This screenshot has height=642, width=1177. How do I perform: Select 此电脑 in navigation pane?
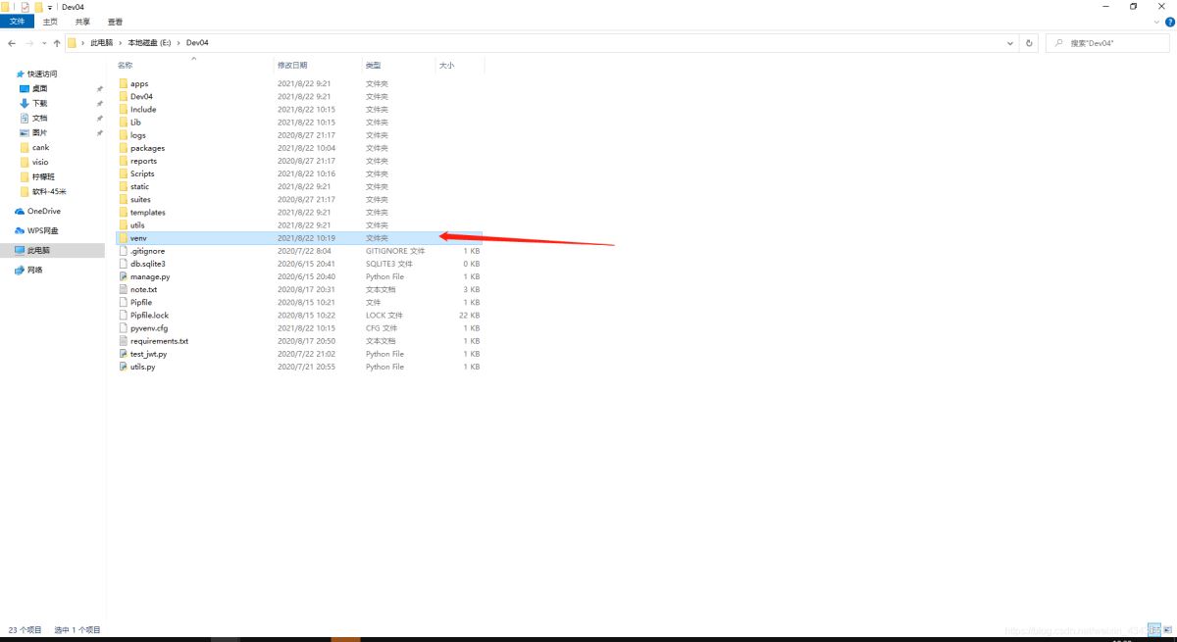pos(52,250)
